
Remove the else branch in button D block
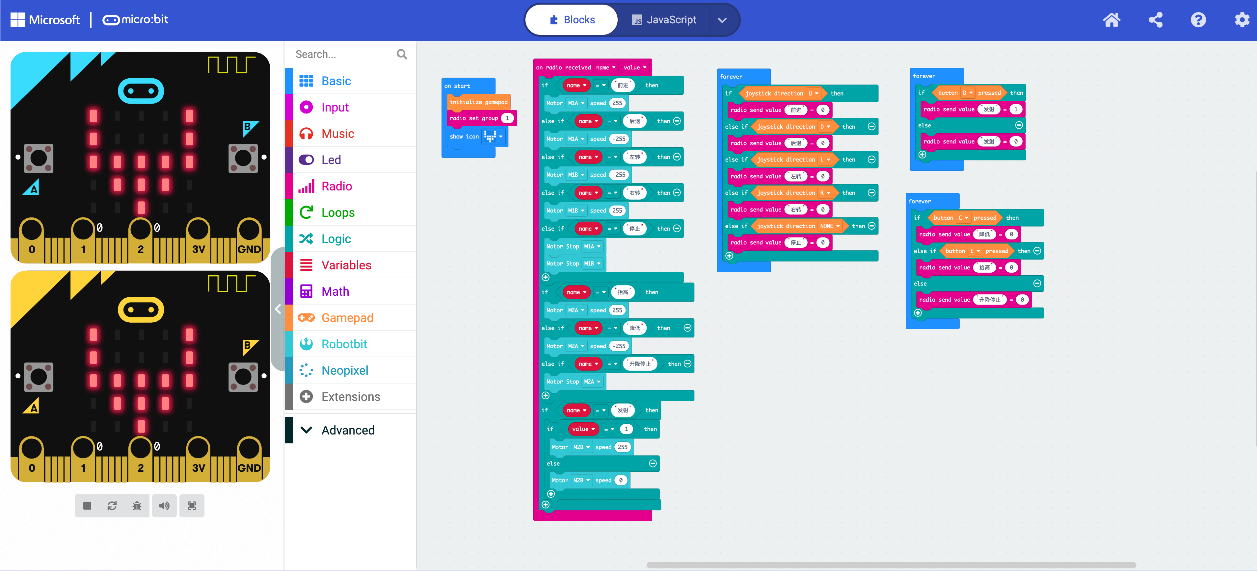click(x=1019, y=125)
